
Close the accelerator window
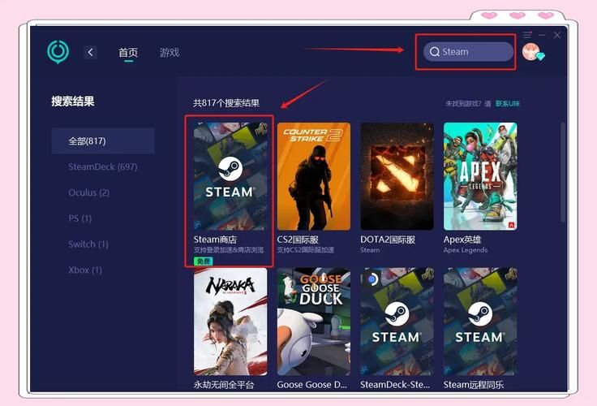557,35
